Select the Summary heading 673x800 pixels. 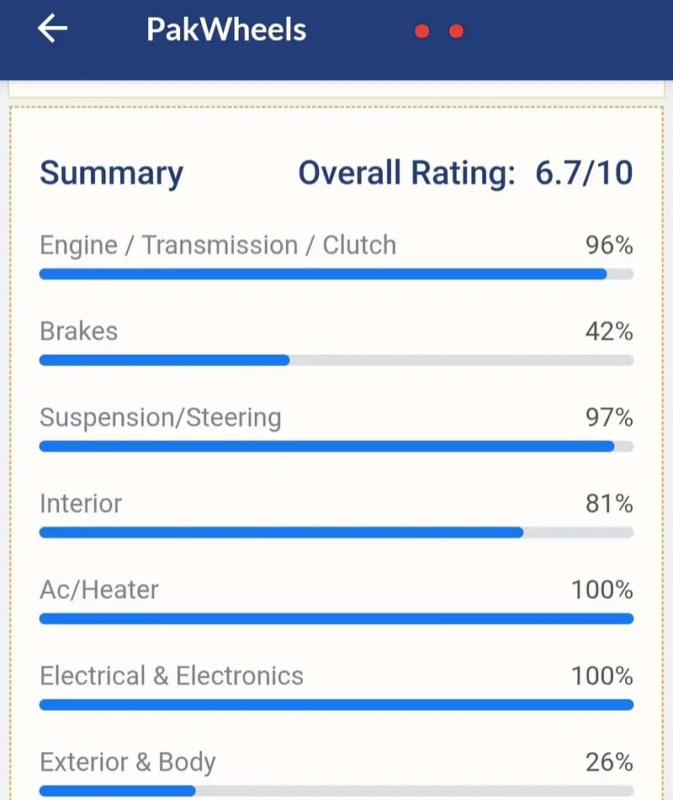click(111, 173)
